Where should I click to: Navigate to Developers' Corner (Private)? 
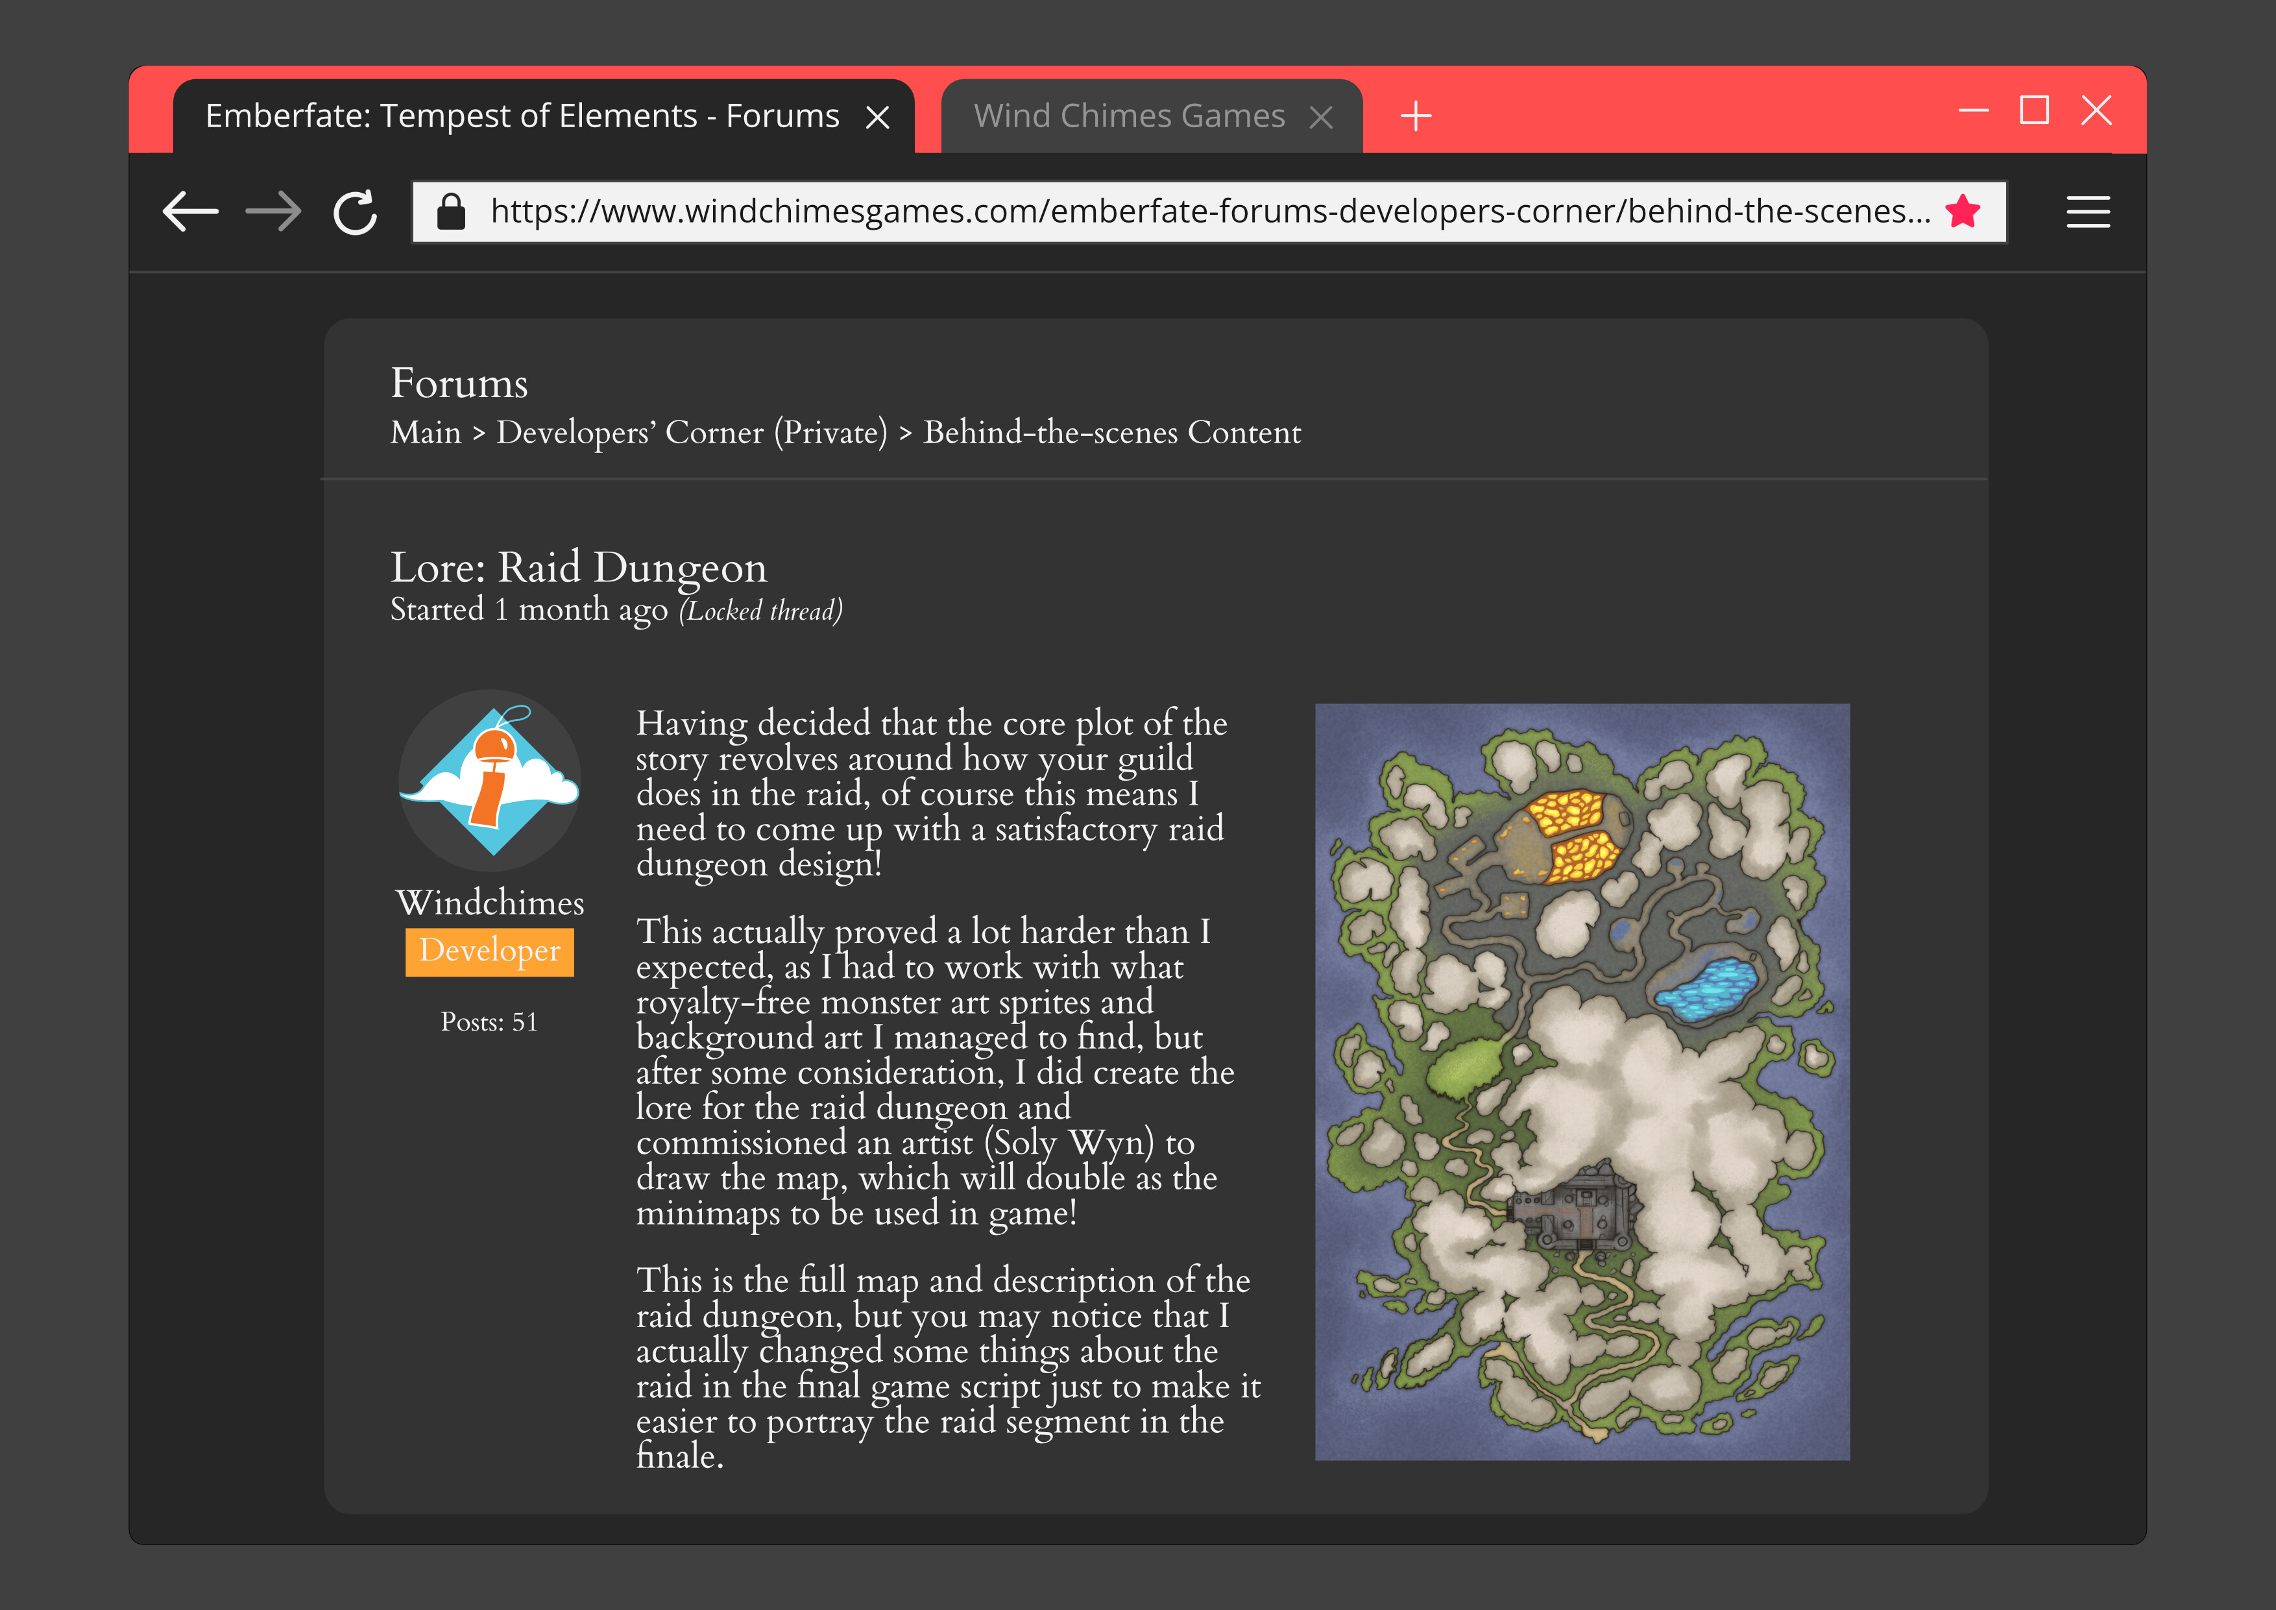click(x=691, y=432)
